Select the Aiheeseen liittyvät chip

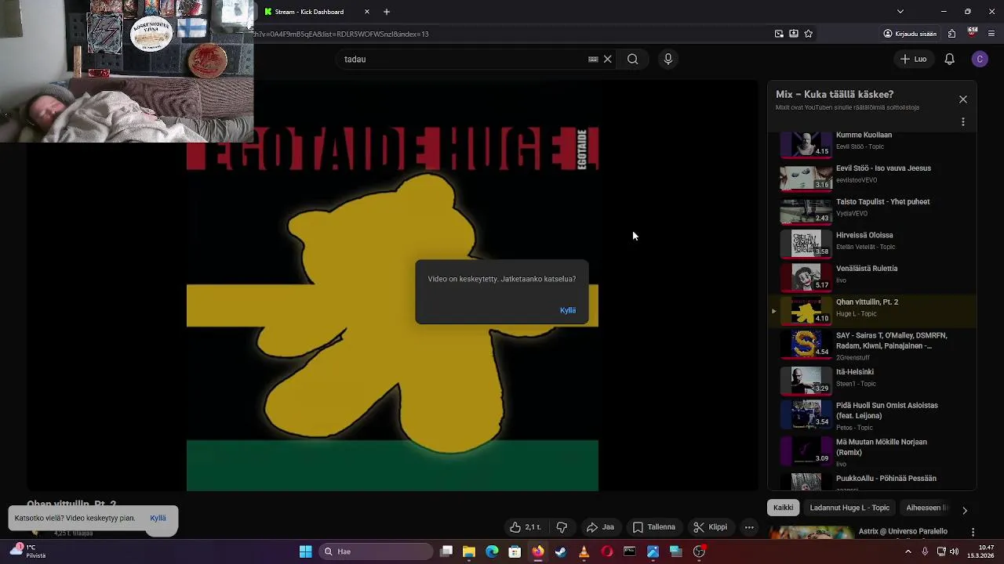[926, 508]
